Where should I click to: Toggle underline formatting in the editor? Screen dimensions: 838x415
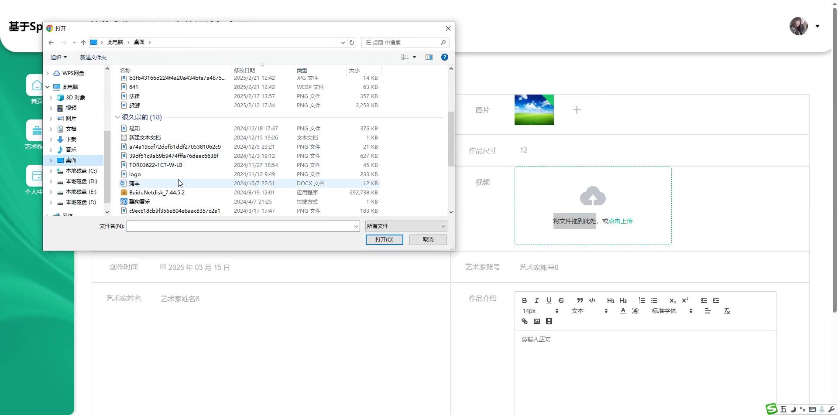549,300
